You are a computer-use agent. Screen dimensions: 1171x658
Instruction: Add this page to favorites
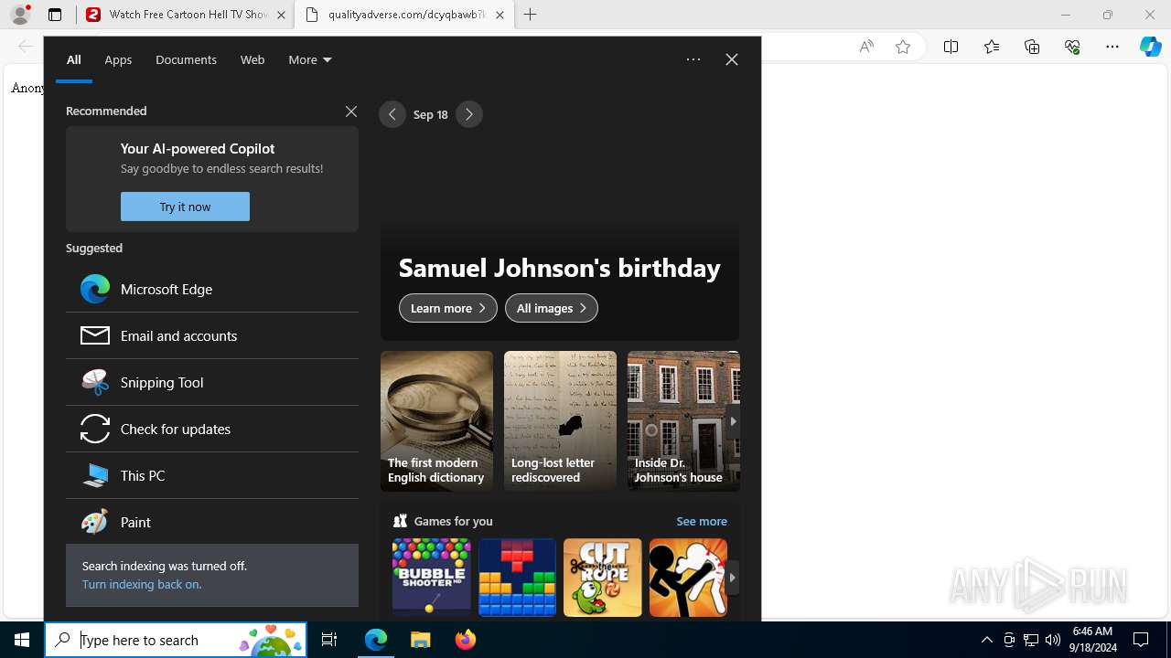tap(903, 47)
